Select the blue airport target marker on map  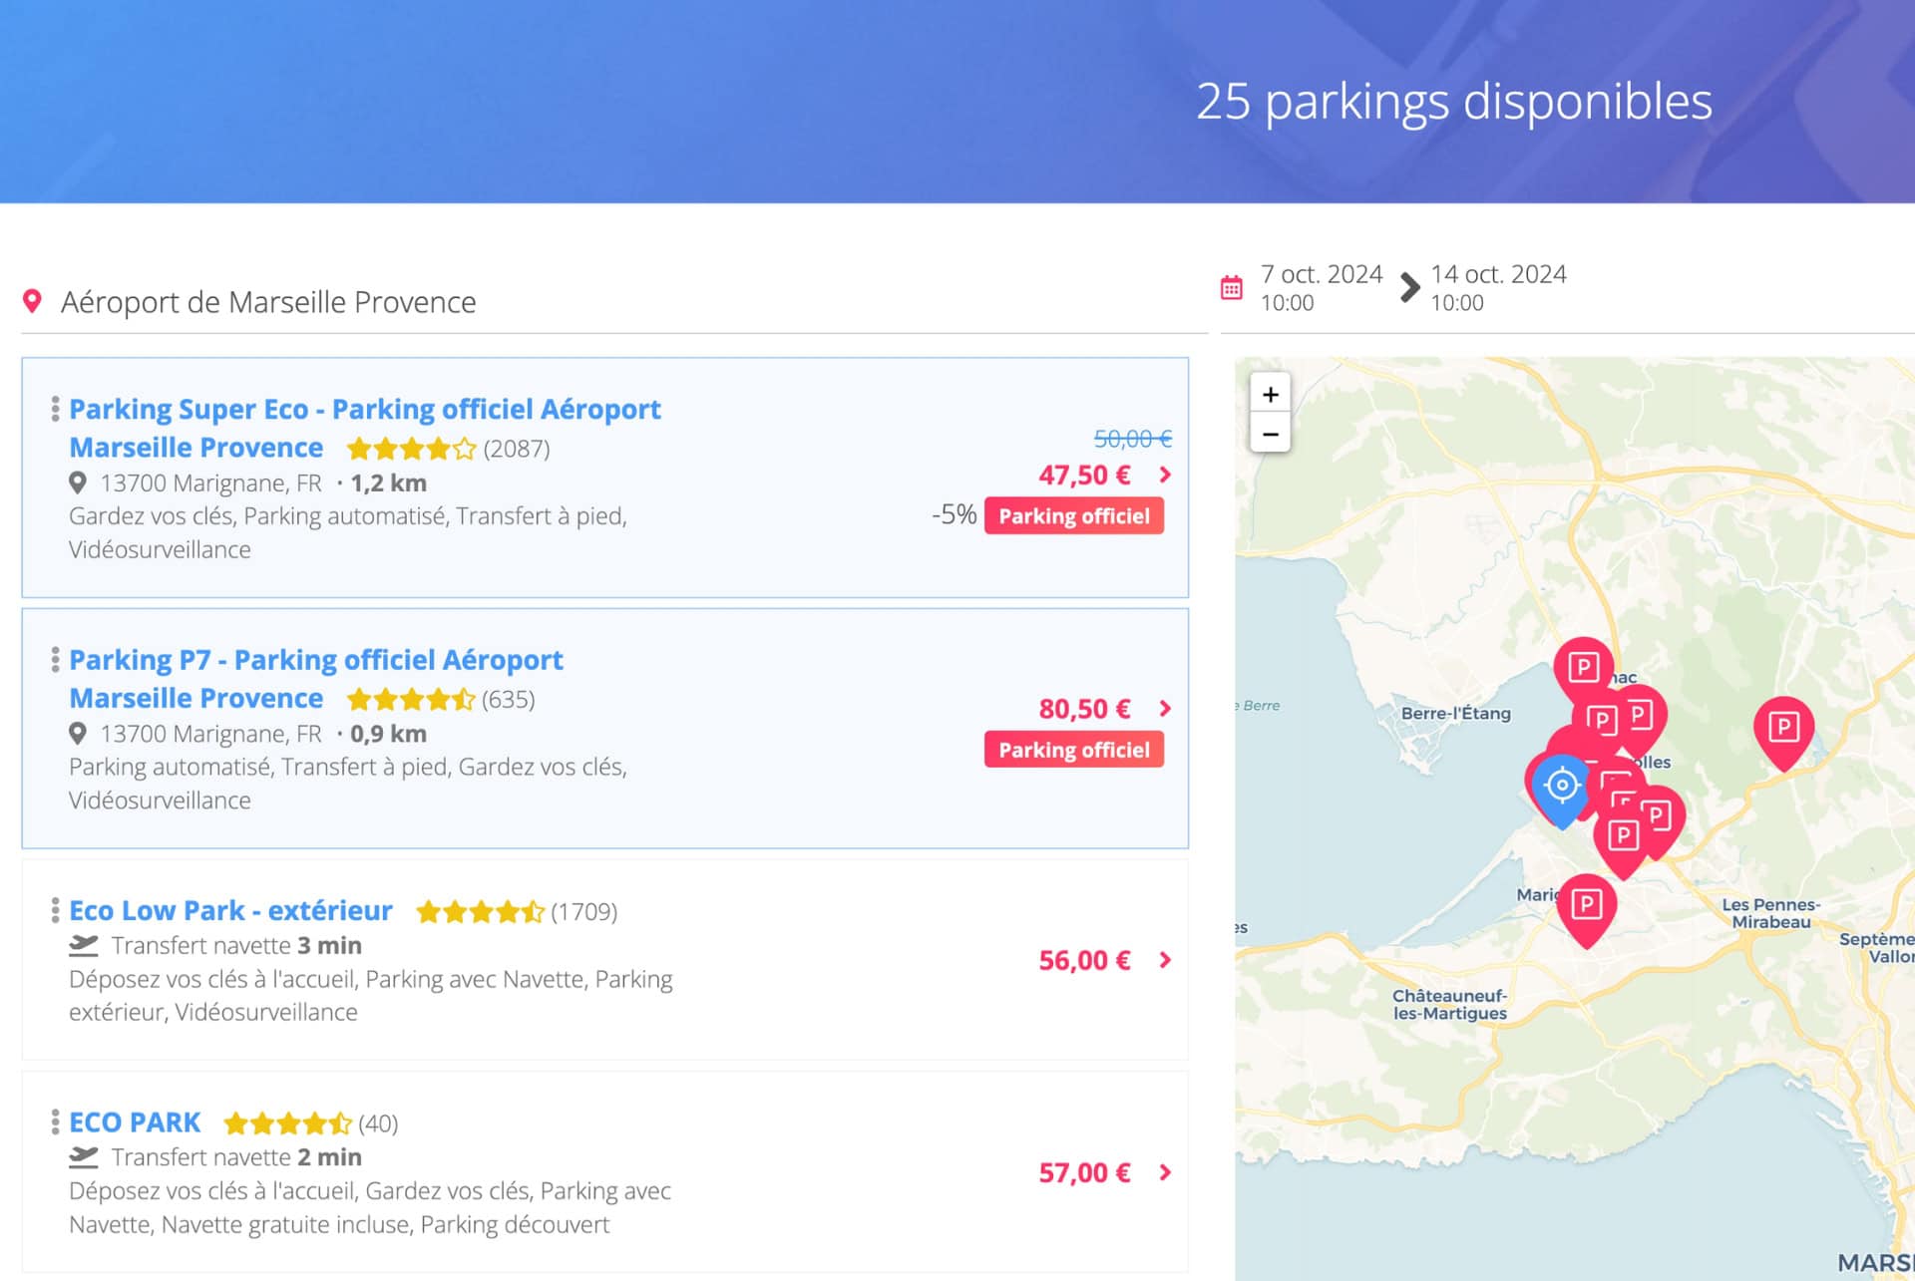point(1562,788)
